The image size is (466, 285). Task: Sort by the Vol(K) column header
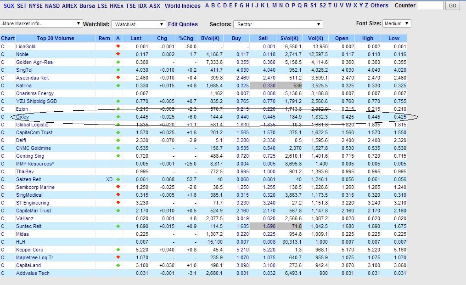(315, 38)
